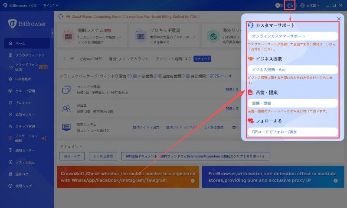Click 開通する in the ウィンドウ環境 row
347x208 pixels.
[x=232, y=90]
